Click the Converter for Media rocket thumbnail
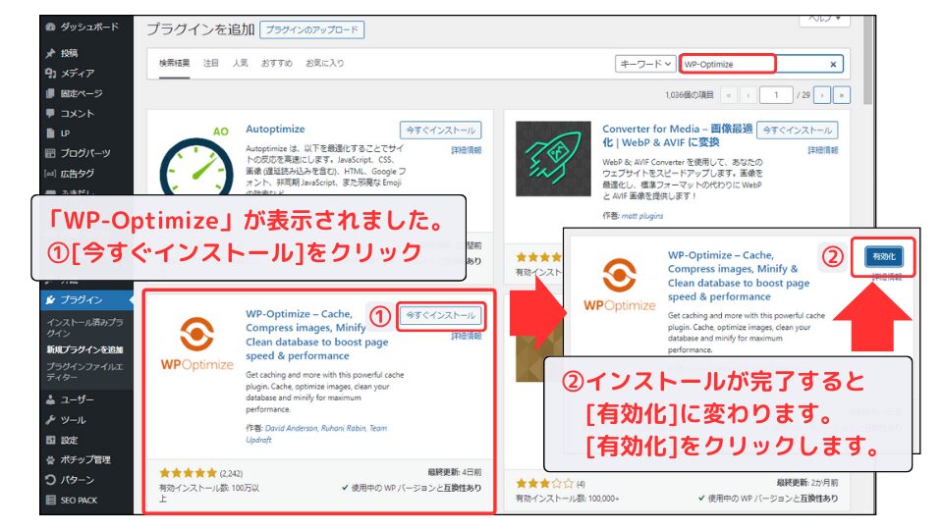943x530 pixels. (553, 159)
